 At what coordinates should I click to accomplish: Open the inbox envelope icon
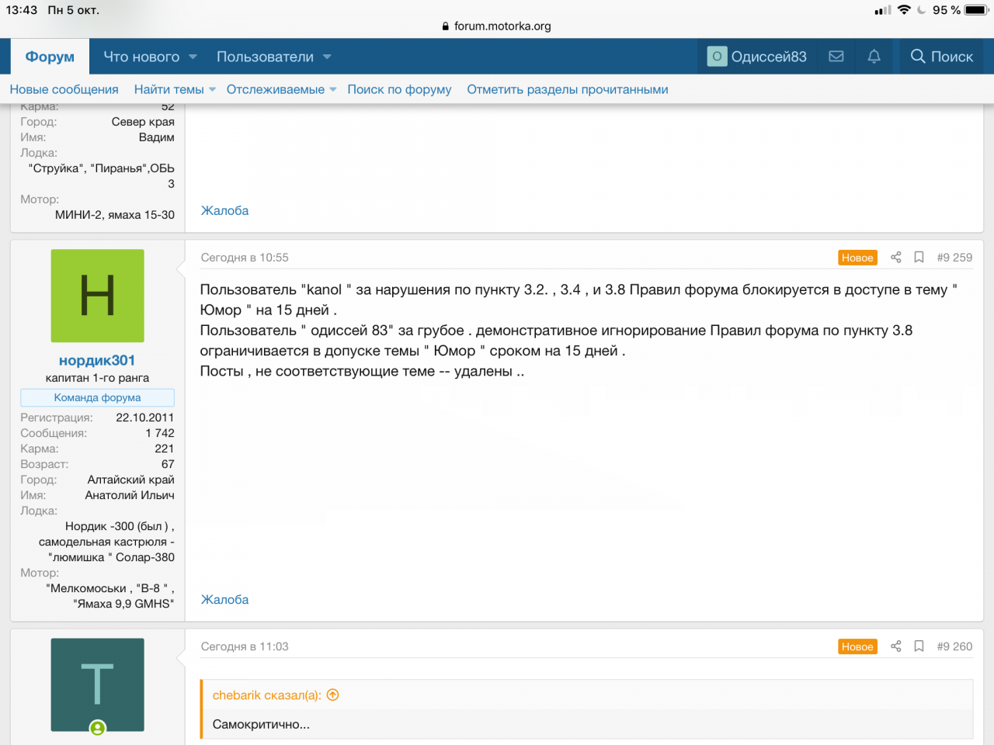tap(836, 57)
